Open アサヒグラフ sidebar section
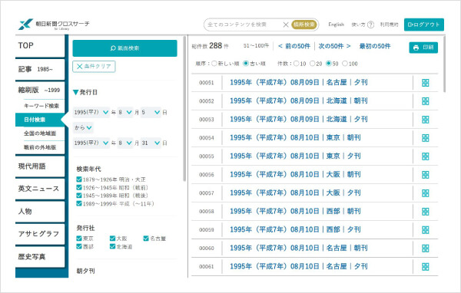The width and height of the screenshot is (461, 293). (x=40, y=234)
